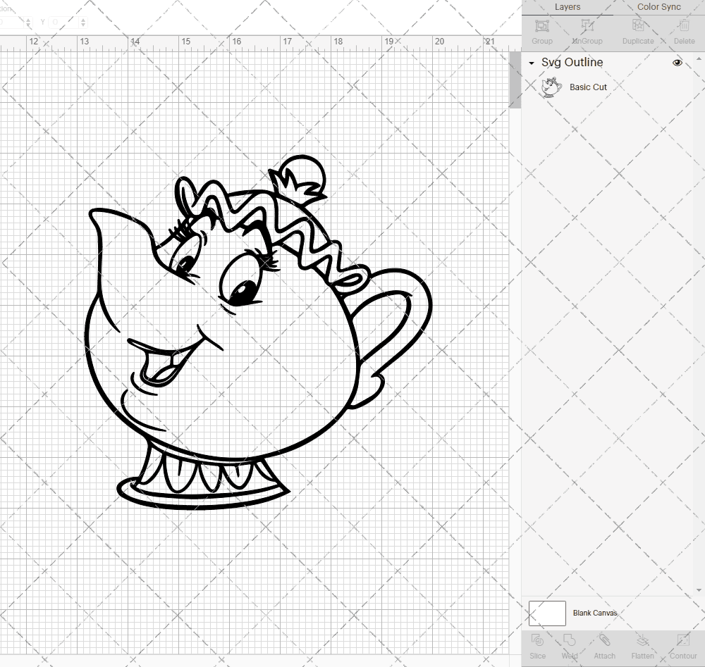Change the Blank Canvas color swatch
This screenshot has width=705, height=667.
[547, 613]
